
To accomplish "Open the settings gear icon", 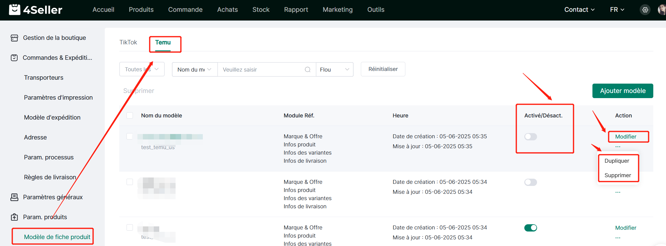I will coord(645,10).
